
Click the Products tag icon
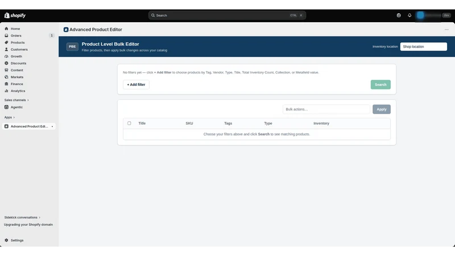6,43
